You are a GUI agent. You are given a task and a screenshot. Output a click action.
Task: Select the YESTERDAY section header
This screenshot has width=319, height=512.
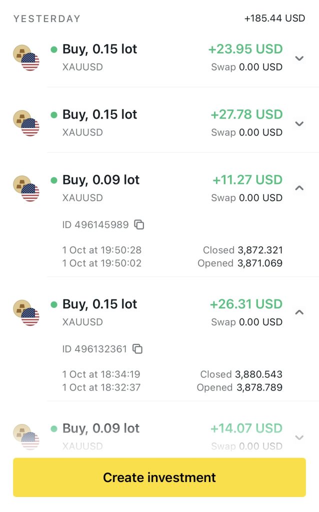point(46,18)
